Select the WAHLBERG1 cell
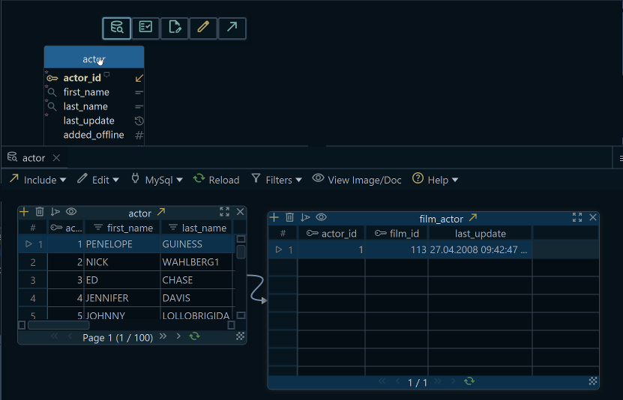 (196, 262)
